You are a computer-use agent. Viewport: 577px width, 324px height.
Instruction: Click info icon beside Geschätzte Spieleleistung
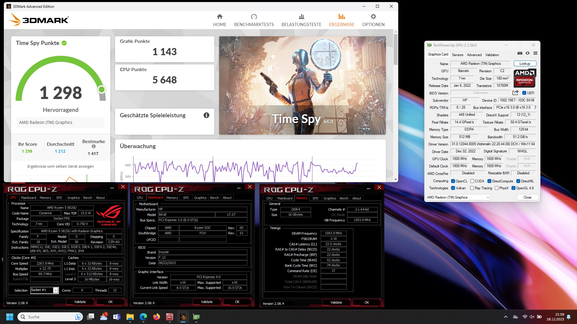click(206, 115)
